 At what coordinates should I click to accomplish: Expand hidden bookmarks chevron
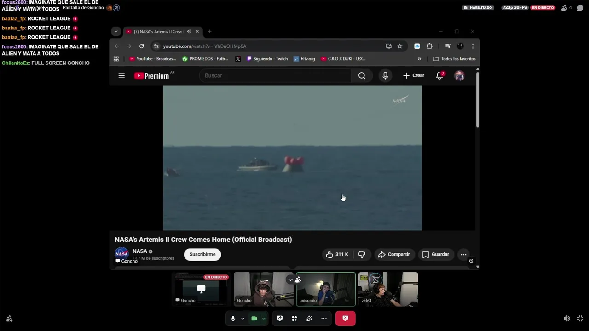pyautogui.click(x=419, y=59)
